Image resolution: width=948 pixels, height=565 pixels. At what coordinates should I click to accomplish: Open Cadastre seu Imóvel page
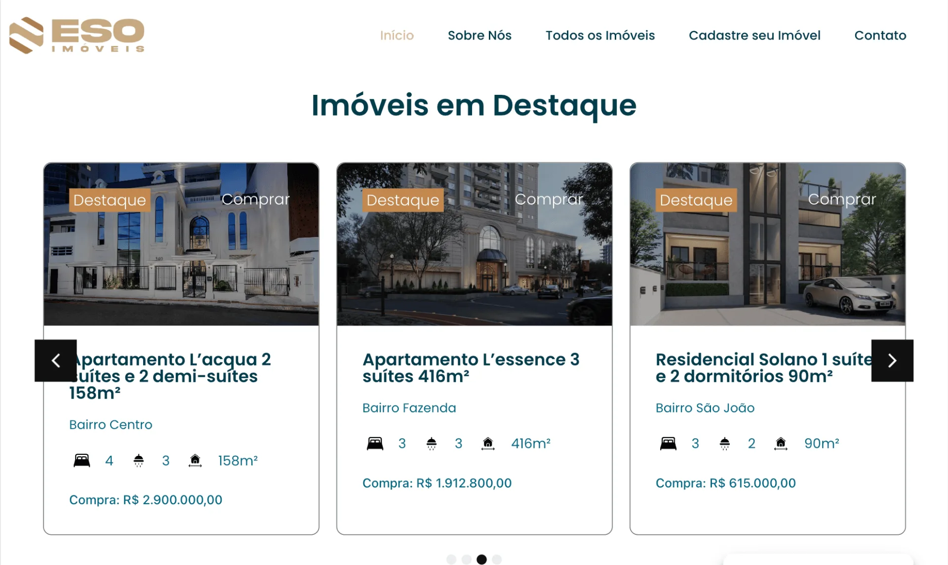[x=754, y=36]
